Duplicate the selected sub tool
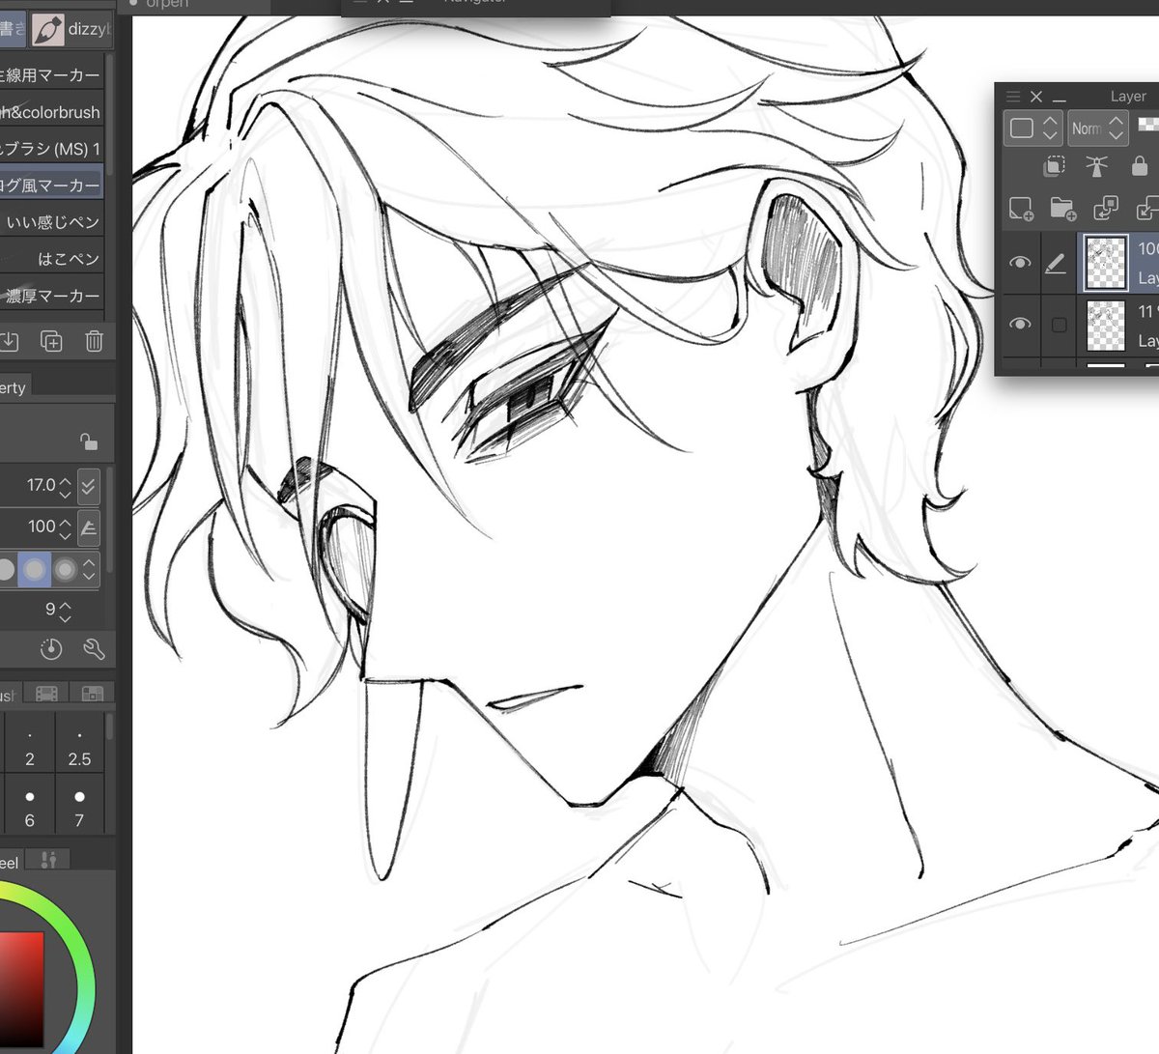This screenshot has height=1054, width=1159. coord(51,340)
